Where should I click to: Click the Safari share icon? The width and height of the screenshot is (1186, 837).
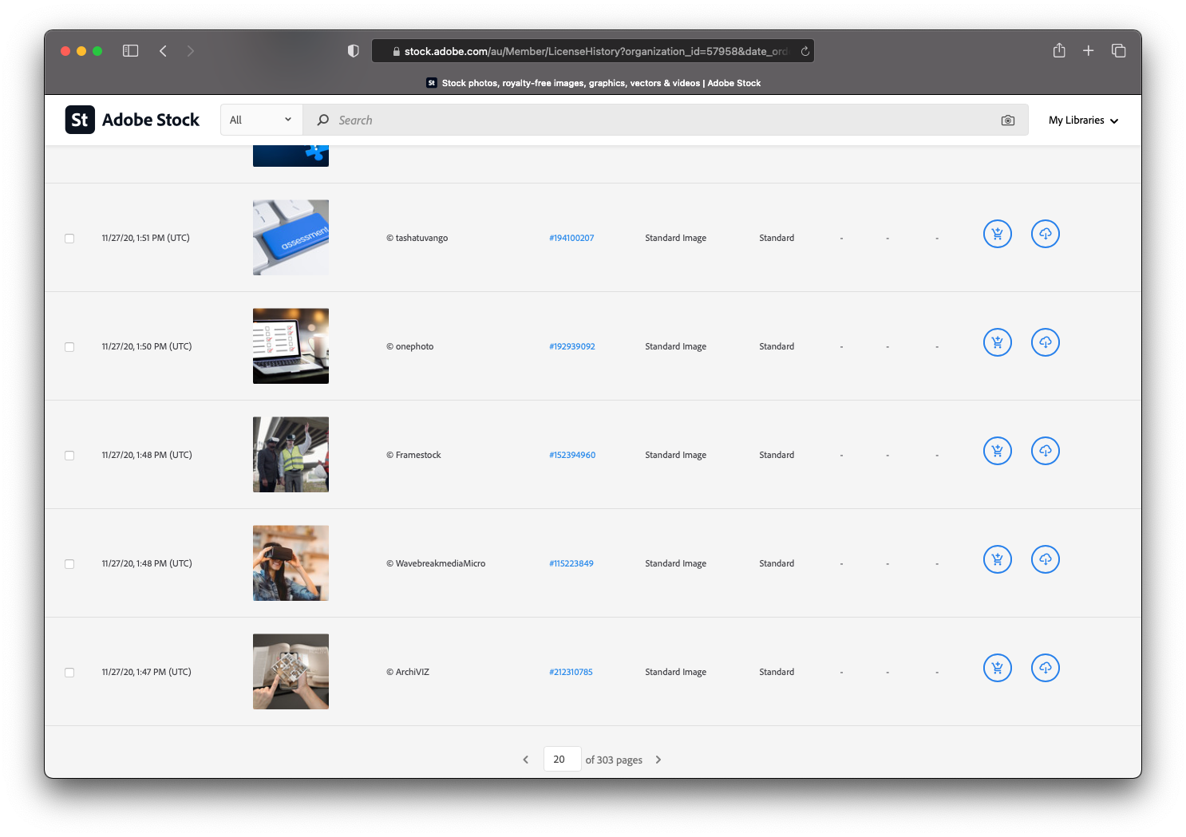click(x=1058, y=51)
